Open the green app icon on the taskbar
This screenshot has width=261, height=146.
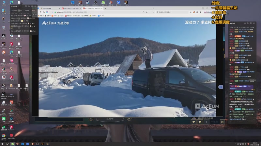tap(12, 144)
